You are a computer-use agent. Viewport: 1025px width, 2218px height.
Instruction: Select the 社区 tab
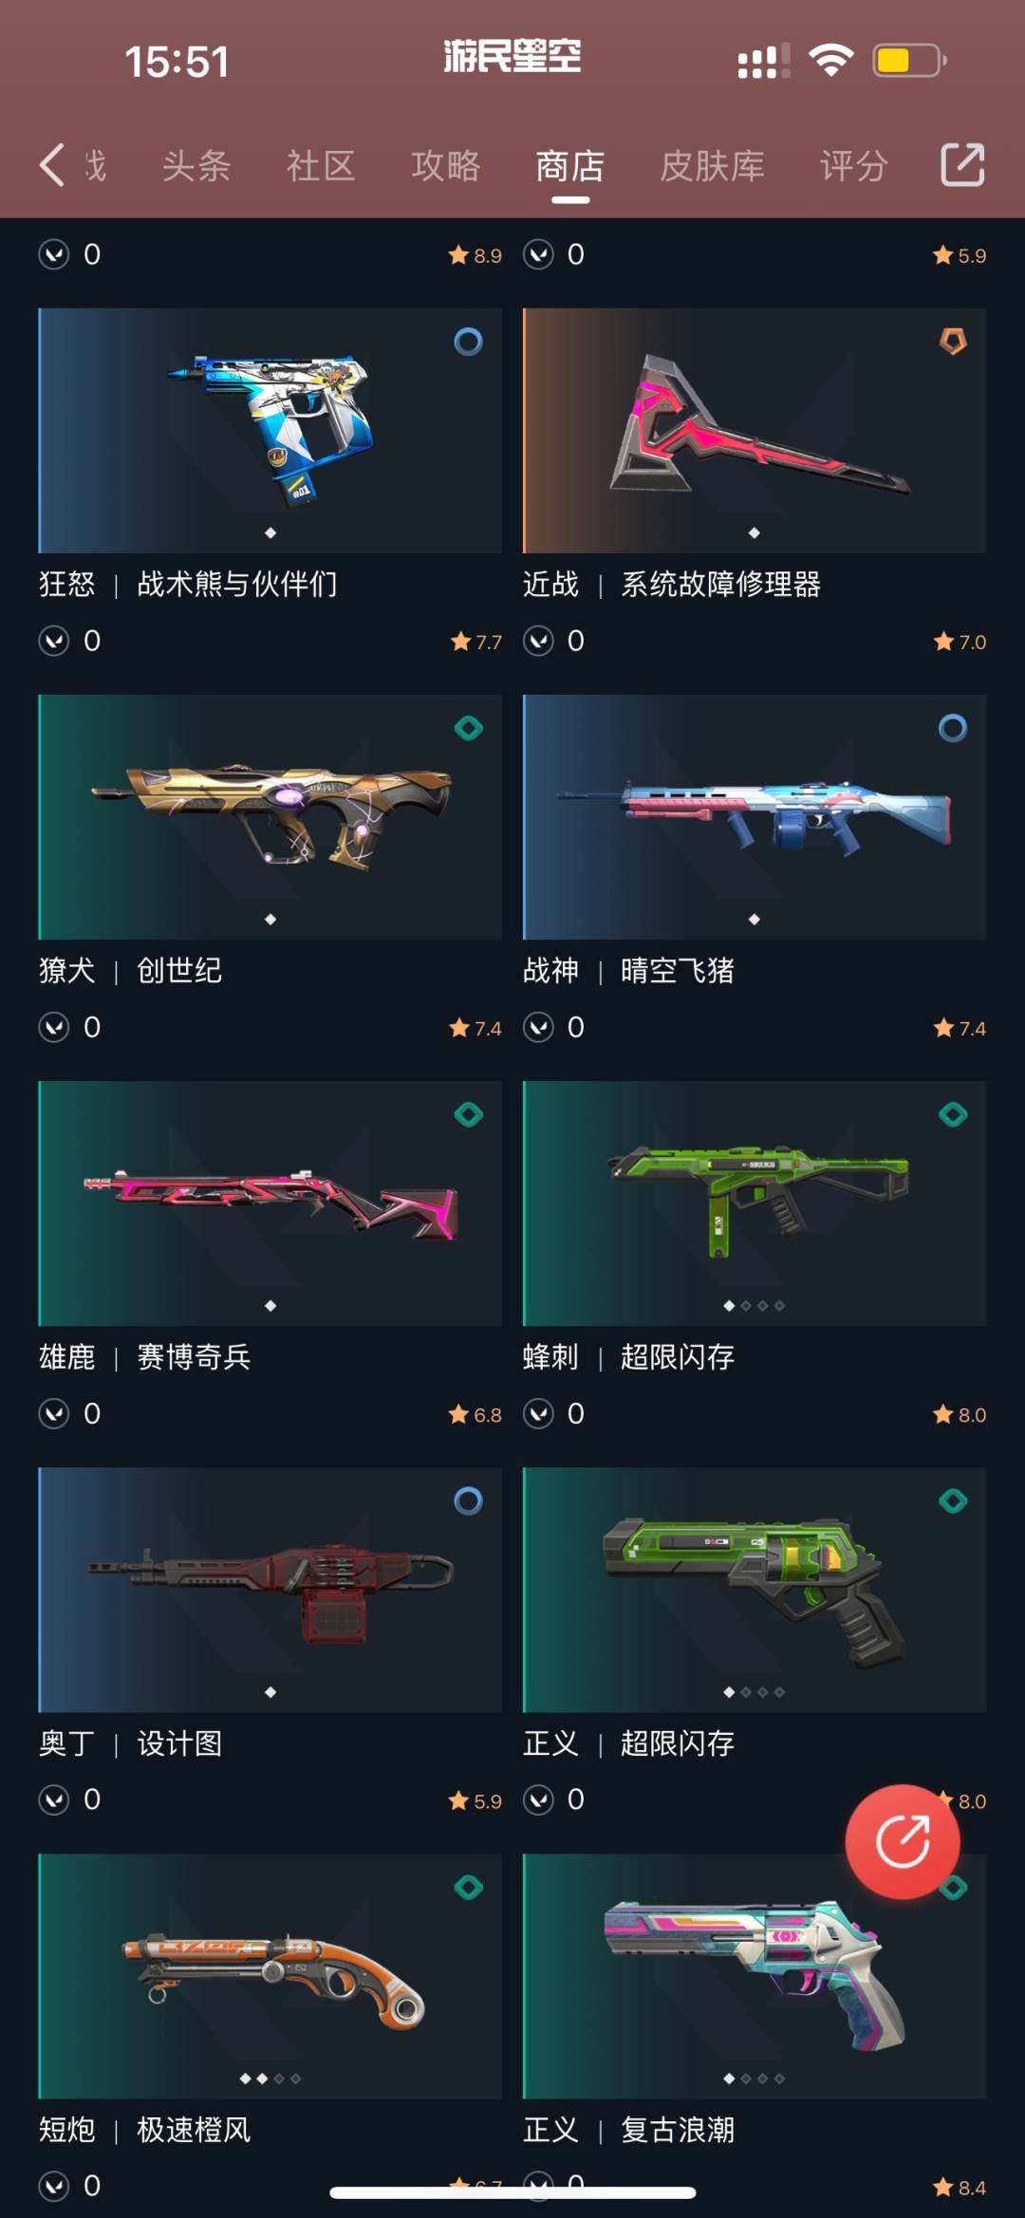tap(321, 166)
